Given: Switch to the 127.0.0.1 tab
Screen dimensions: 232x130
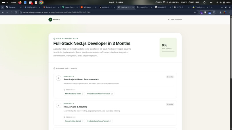Looking at the screenshot, I should click(x=180, y=7).
